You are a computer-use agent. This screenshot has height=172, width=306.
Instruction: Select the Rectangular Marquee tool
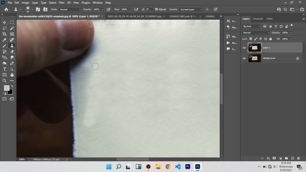point(12,22)
